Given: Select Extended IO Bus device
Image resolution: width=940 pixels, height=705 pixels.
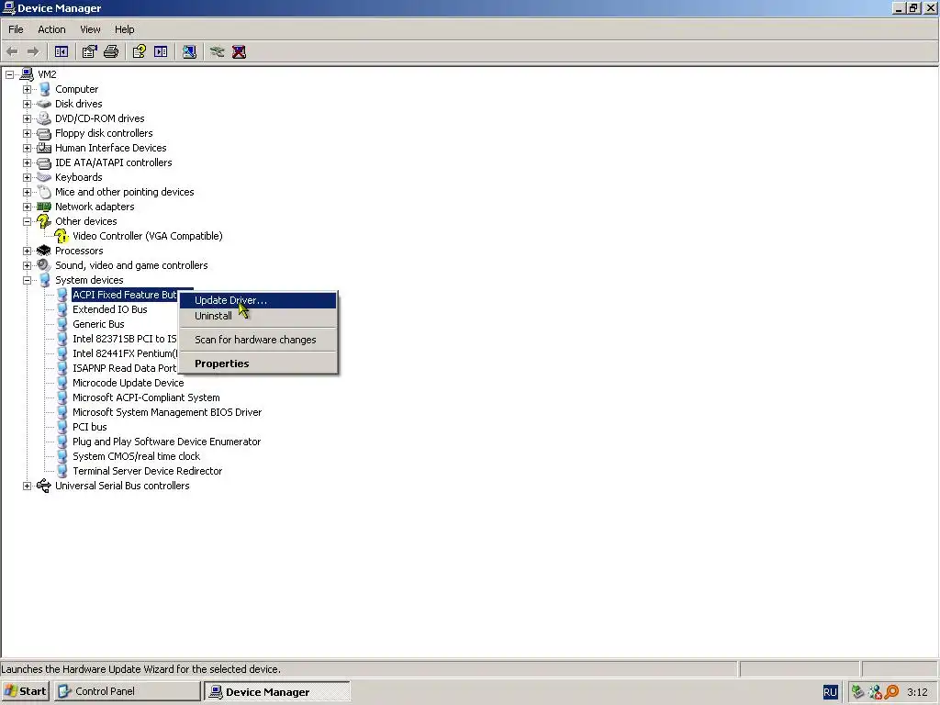Looking at the screenshot, I should (110, 309).
